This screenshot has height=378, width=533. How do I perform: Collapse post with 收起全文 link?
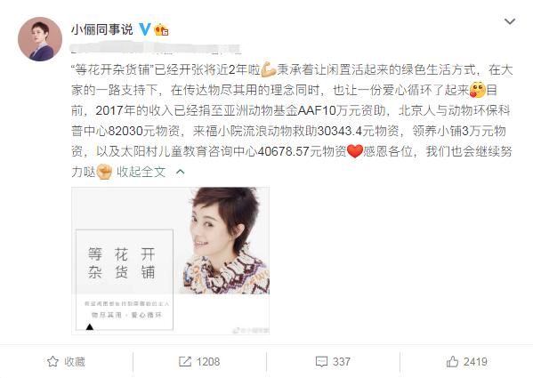pyautogui.click(x=141, y=172)
